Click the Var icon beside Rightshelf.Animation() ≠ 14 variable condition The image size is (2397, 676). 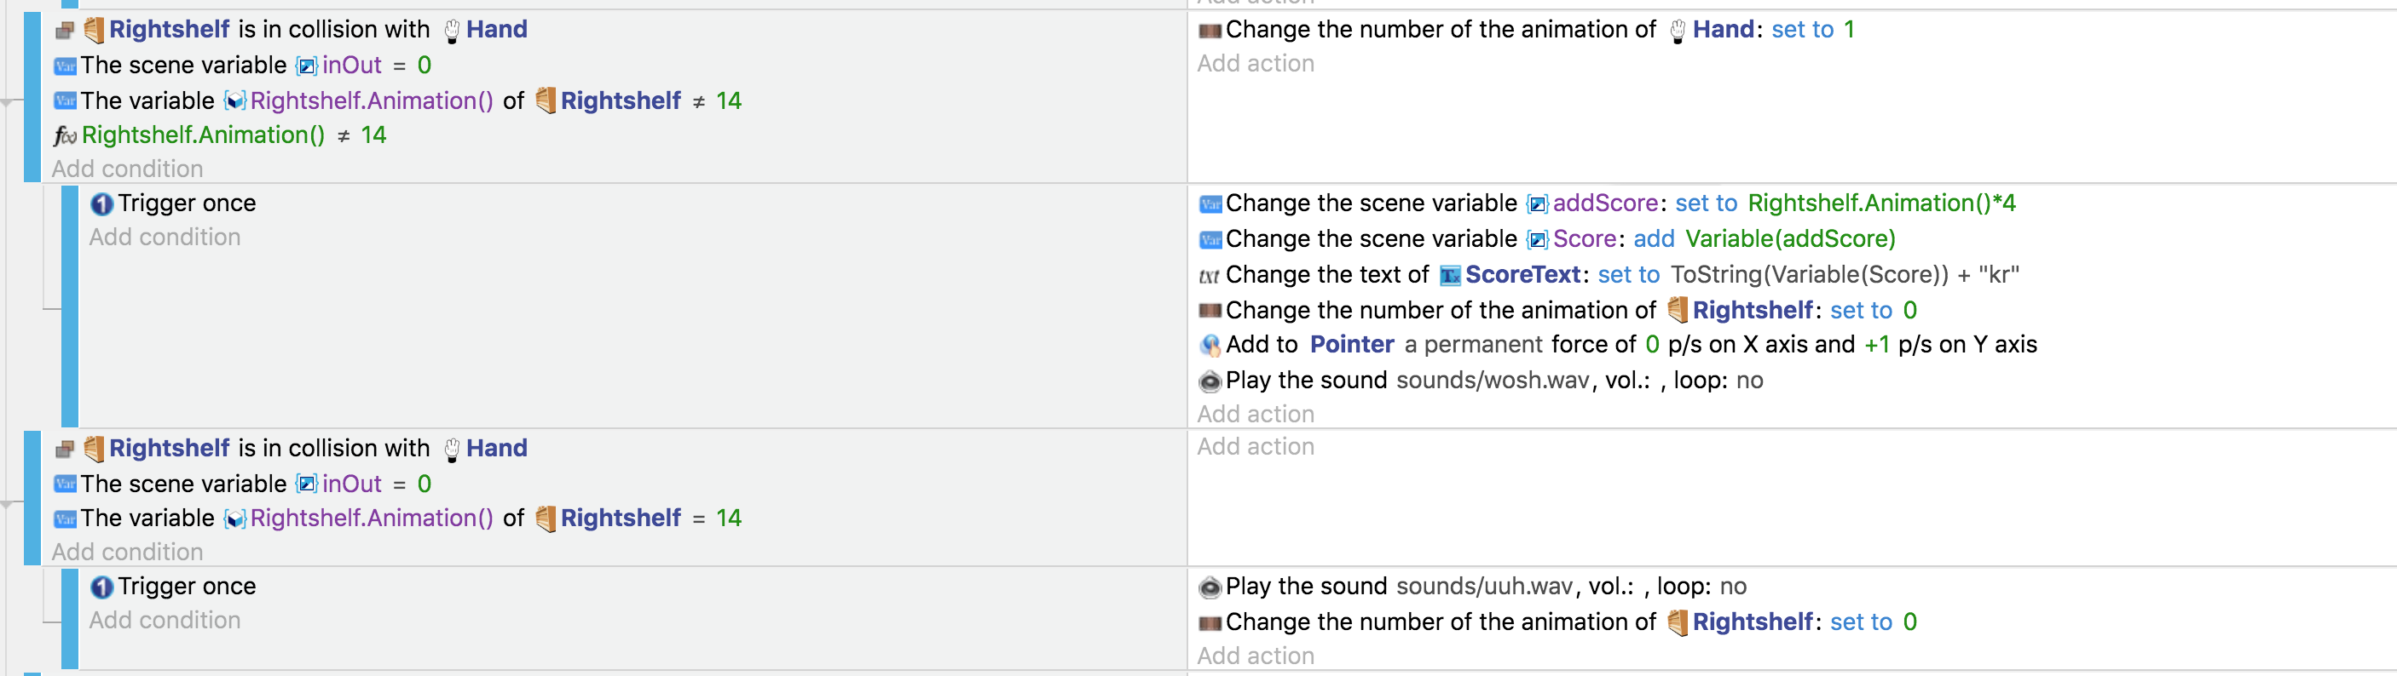(x=65, y=101)
